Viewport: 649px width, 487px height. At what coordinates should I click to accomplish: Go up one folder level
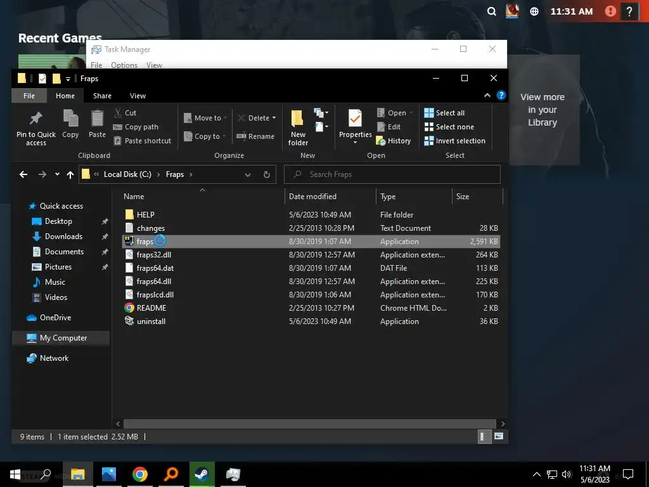tap(70, 174)
